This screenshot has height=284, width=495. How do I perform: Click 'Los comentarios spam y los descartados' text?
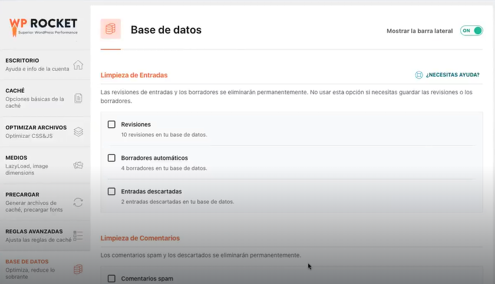point(201,255)
